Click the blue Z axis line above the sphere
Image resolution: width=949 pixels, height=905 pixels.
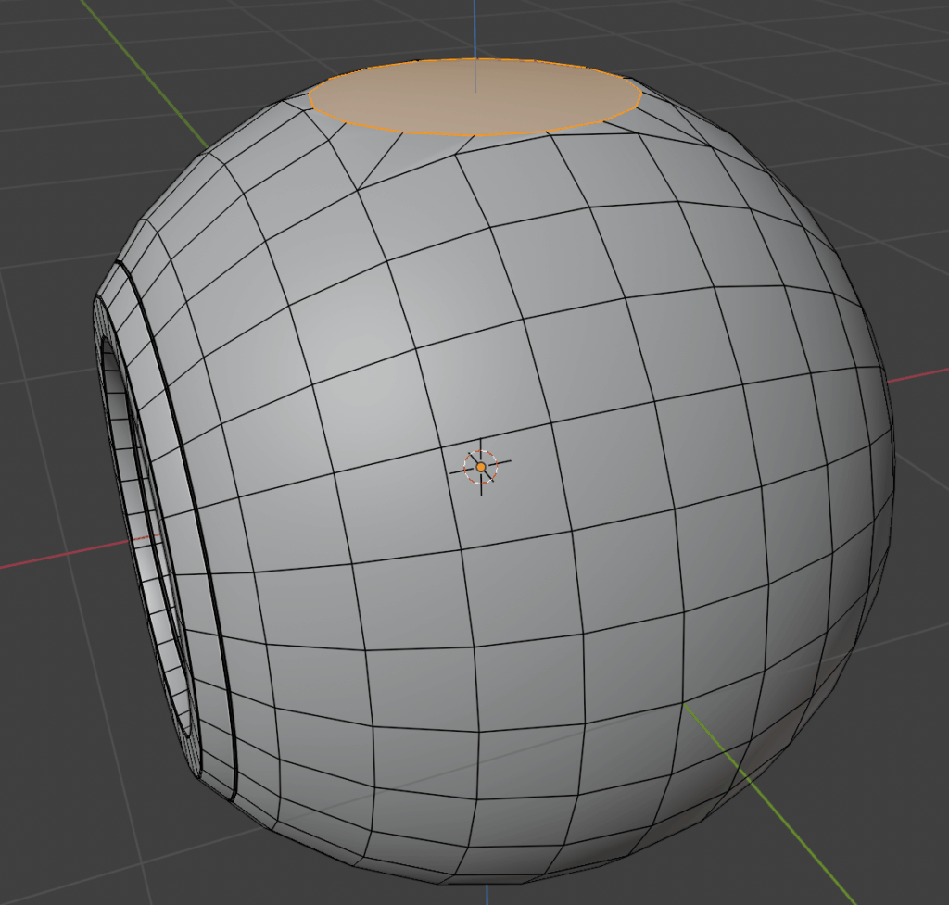point(474,28)
